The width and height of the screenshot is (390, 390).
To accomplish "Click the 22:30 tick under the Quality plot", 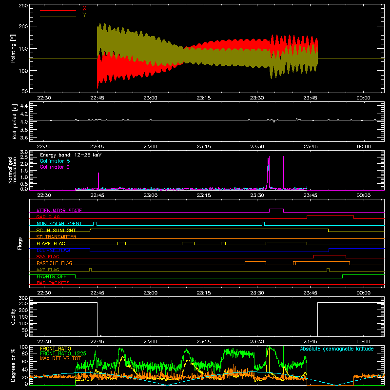I will [x=44, y=342].
